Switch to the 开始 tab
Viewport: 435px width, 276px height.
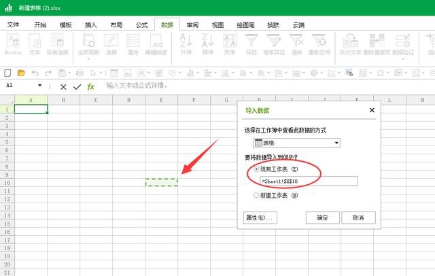click(40, 24)
